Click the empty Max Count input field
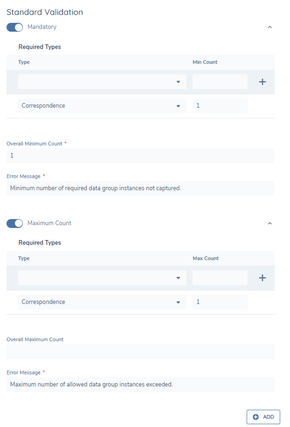The width and height of the screenshot is (290, 427). tap(220, 278)
